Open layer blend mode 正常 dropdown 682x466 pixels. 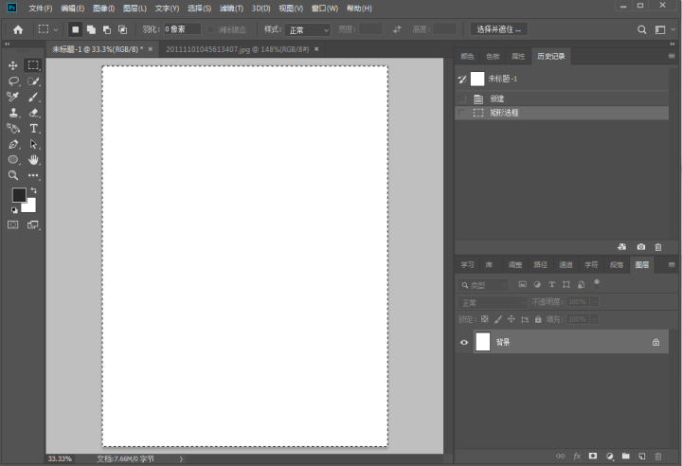click(x=493, y=302)
